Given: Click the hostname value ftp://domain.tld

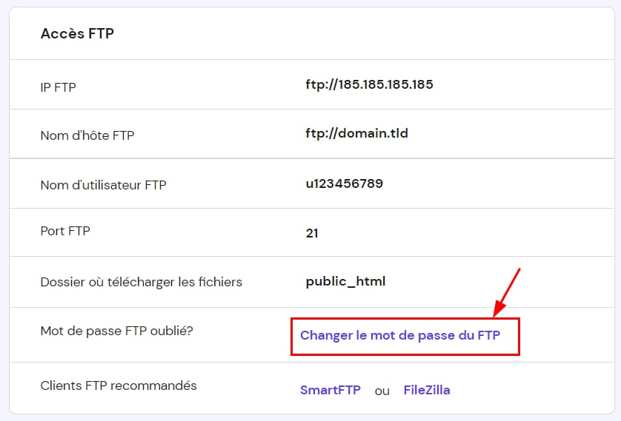Looking at the screenshot, I should point(356,134).
